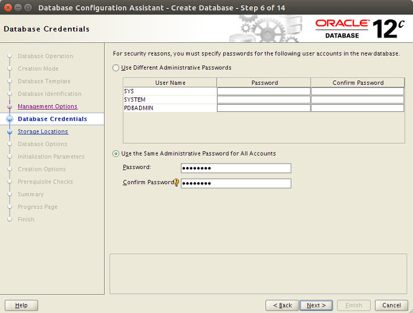Click Progress Page step in sidebar
The image size is (413, 313).
tap(37, 207)
